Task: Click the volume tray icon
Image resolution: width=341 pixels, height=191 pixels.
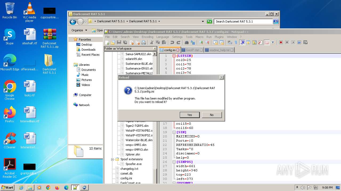Action: pos(303,188)
